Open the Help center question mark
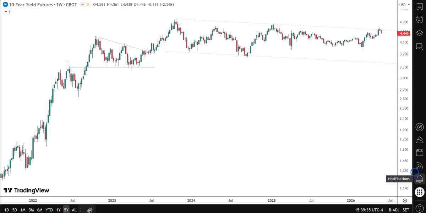The height and width of the screenshot is (213, 426). pos(419,208)
